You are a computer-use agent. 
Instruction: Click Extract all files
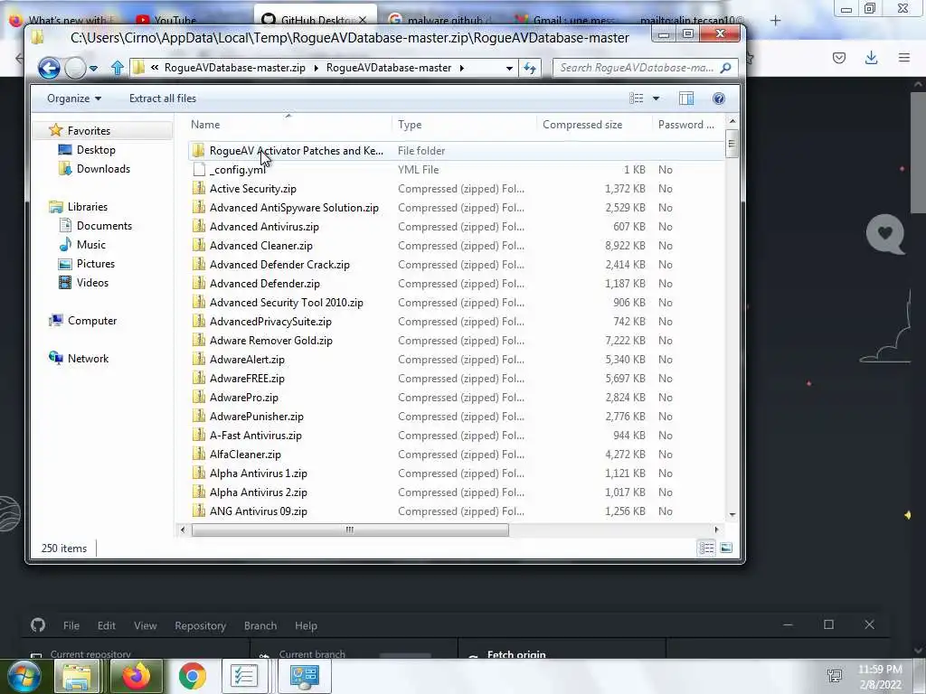tap(163, 98)
